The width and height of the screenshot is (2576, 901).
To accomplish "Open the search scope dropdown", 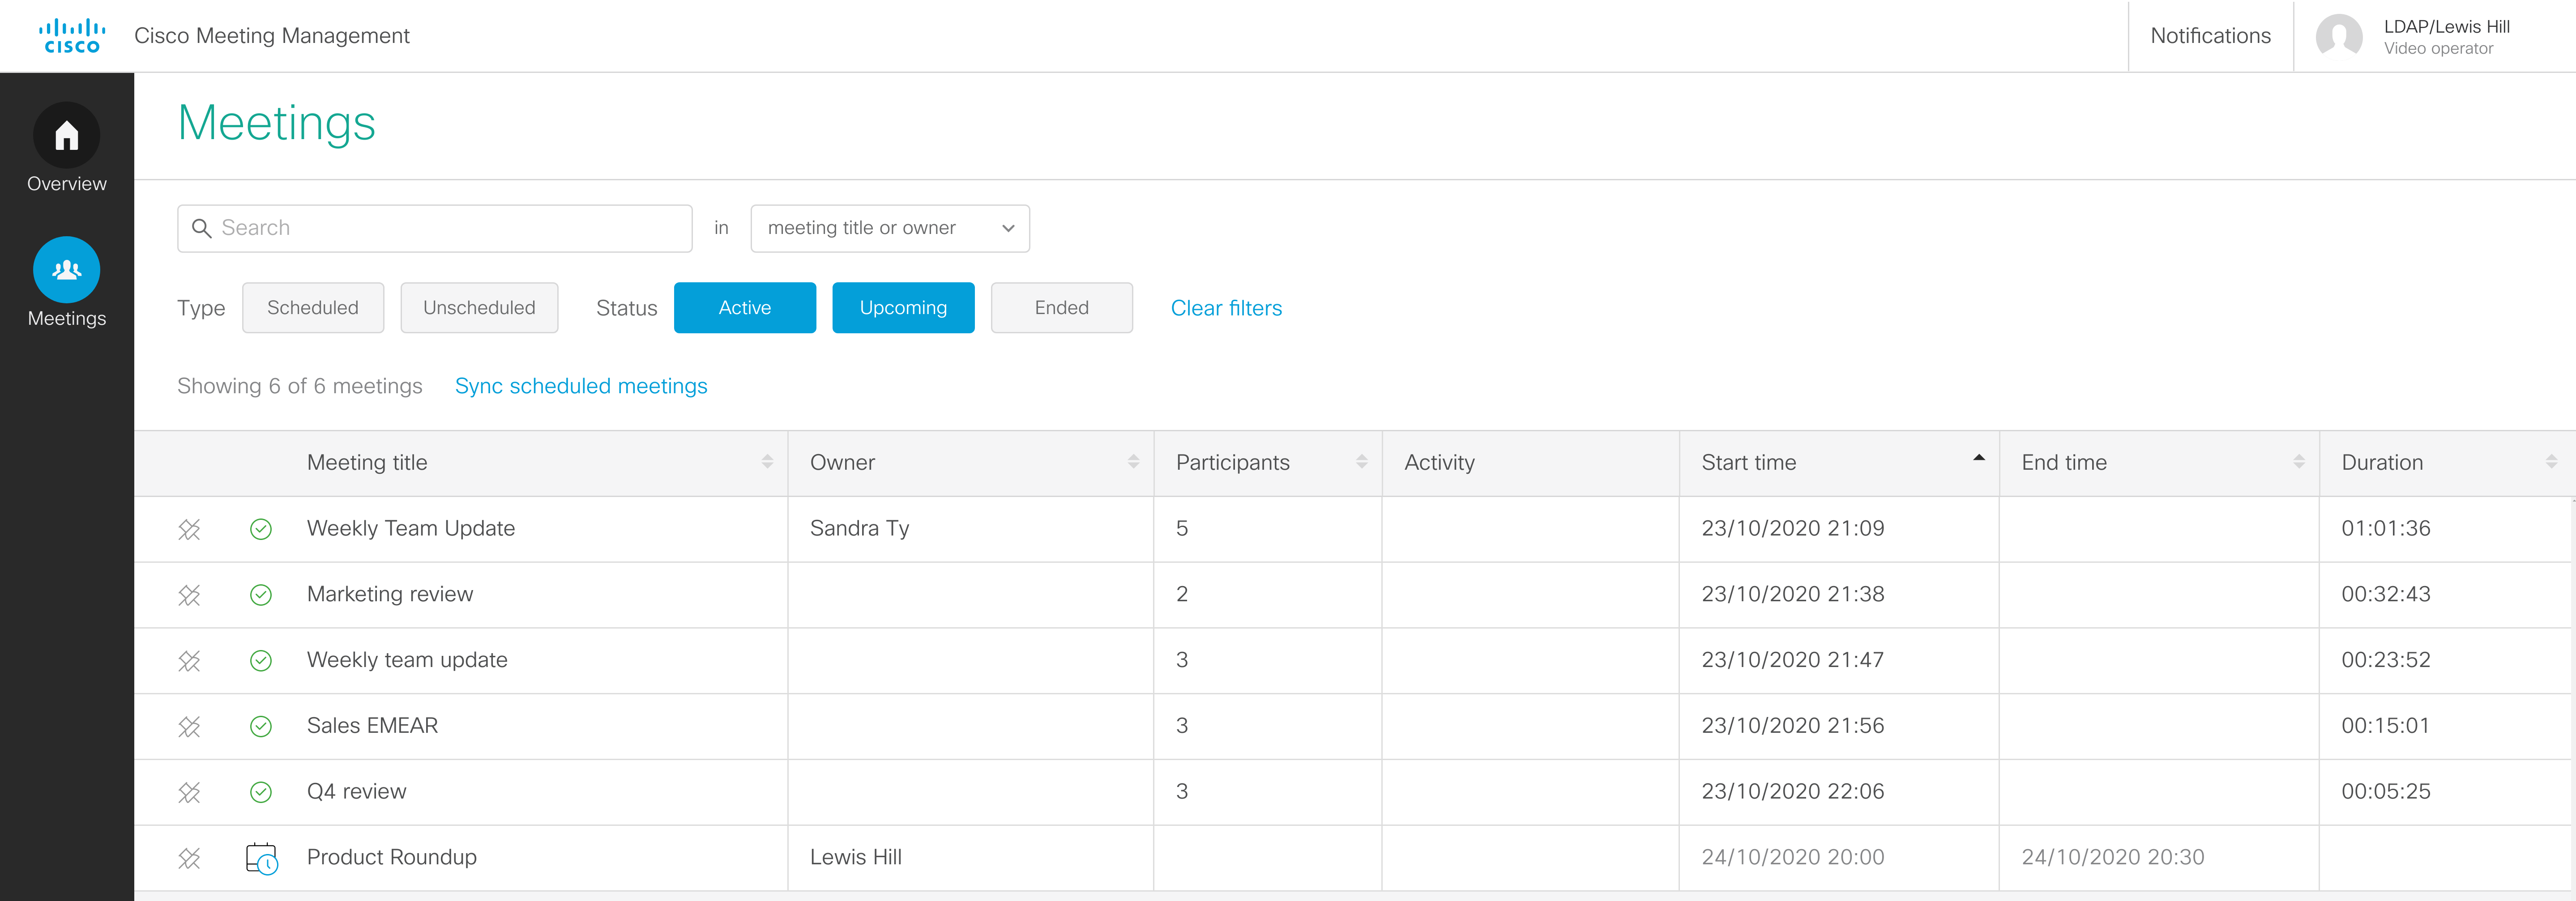I will (889, 228).
